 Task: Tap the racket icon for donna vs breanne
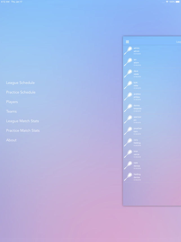tap(128, 108)
